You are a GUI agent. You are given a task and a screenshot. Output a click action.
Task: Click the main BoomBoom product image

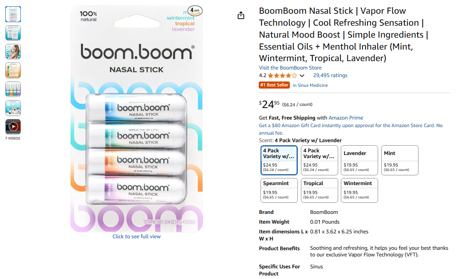click(137, 119)
